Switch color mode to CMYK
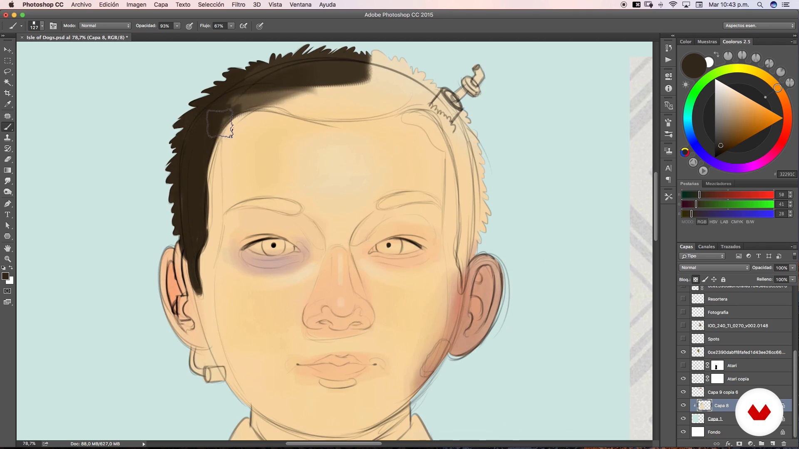This screenshot has width=799, height=449. (737, 222)
